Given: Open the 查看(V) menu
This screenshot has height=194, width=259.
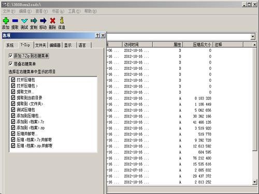Looking at the screenshot, I should [41, 11].
